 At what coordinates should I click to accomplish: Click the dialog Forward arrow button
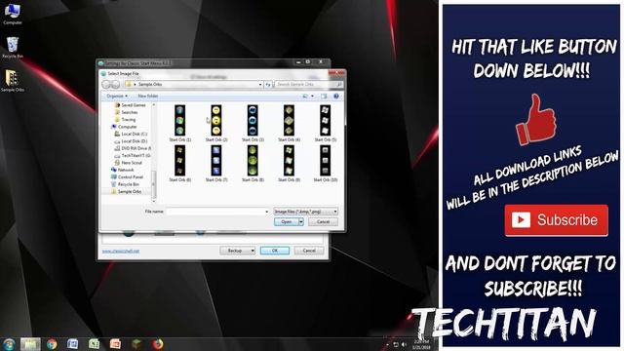[115, 85]
